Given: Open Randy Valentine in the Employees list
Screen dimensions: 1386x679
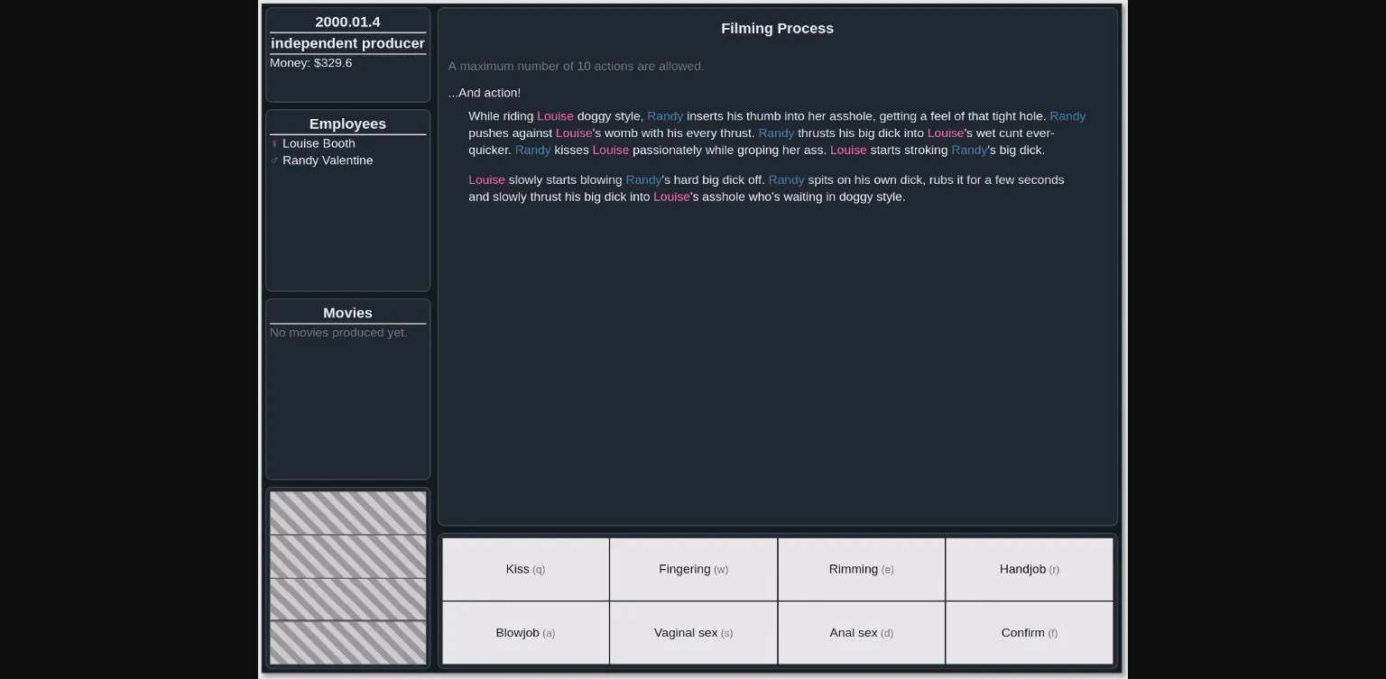Looking at the screenshot, I should 328,161.
